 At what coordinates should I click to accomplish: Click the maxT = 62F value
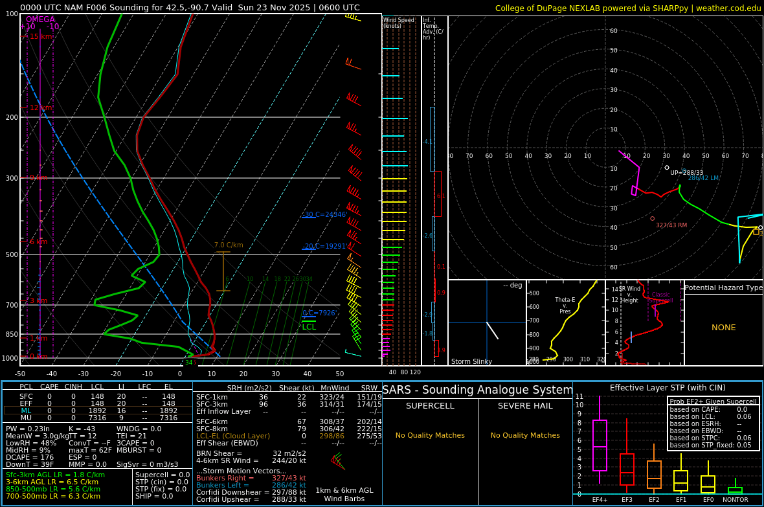click(x=90, y=450)
